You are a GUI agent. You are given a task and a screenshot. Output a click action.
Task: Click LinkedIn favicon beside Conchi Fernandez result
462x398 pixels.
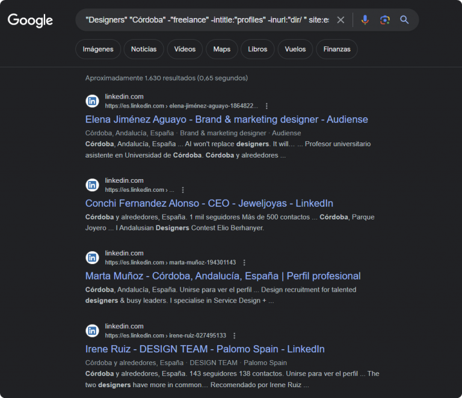(92, 185)
